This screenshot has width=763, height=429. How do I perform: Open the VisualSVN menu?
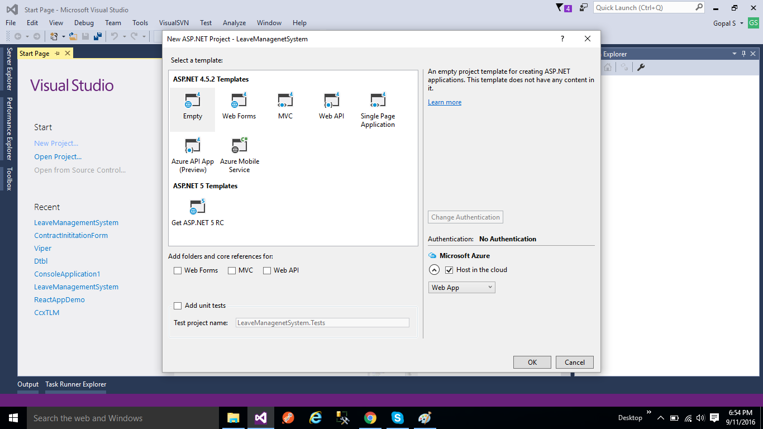174,23
